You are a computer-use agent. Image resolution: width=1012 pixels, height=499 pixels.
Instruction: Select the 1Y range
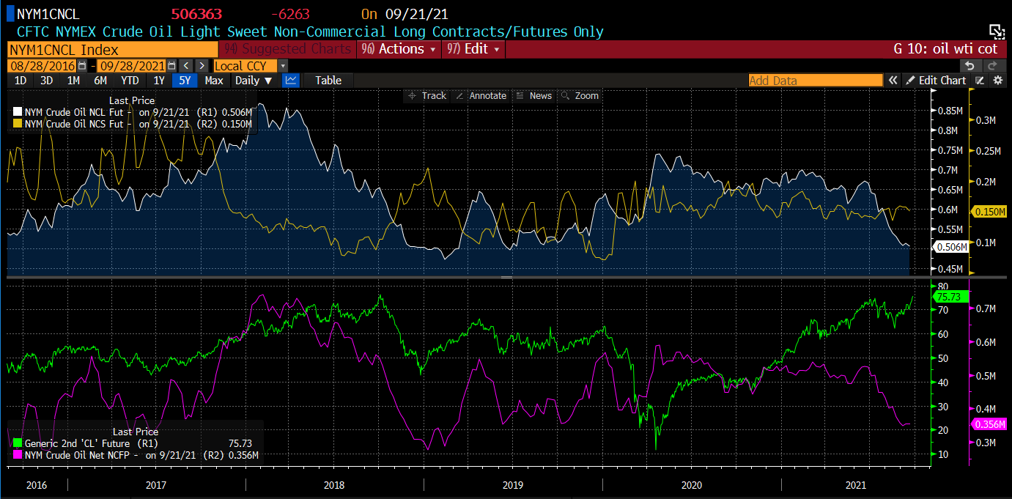[159, 81]
